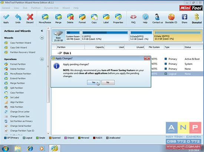Open Copy Partition Wizard in sidebar
Image resolution: width=204 pixels, height=152 pixels.
20,43
